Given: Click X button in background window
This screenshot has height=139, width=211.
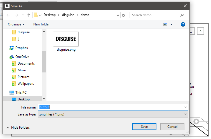Looking at the screenshot, I should [200, 31].
